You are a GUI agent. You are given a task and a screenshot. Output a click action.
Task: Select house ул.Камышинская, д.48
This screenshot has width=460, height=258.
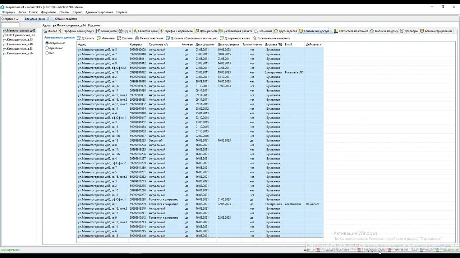click(x=18, y=44)
